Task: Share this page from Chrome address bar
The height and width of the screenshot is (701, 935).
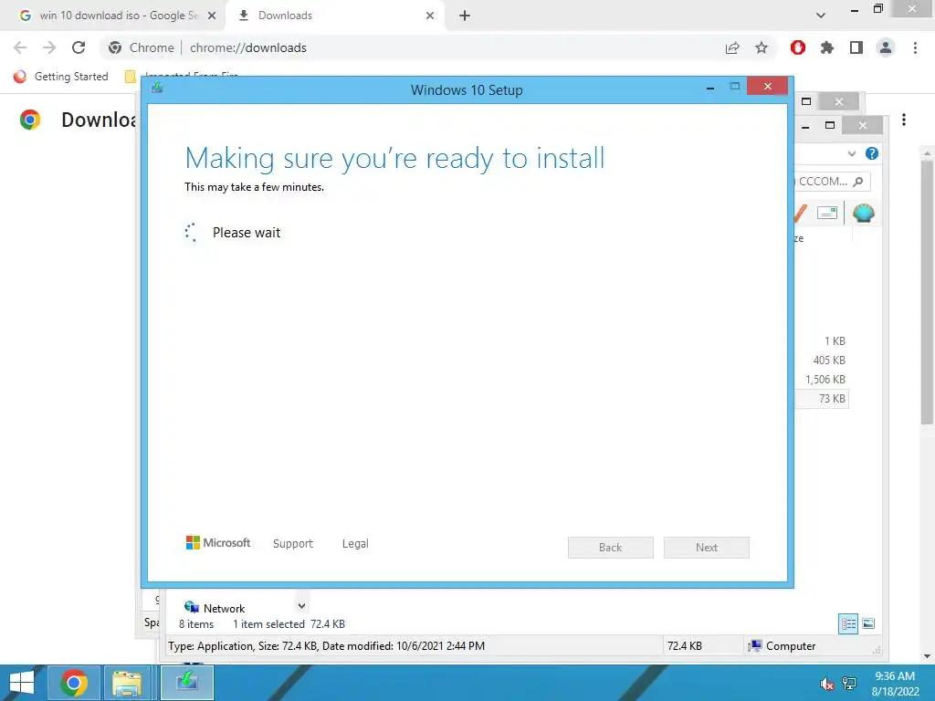Action: [x=732, y=47]
